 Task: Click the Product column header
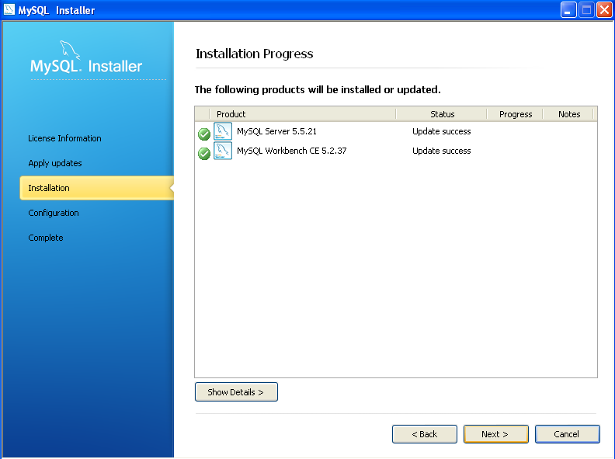(x=302, y=114)
